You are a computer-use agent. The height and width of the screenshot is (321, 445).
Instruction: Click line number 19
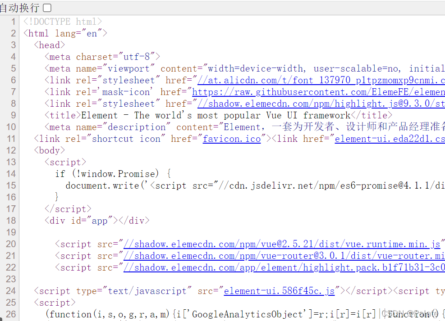[11, 232]
